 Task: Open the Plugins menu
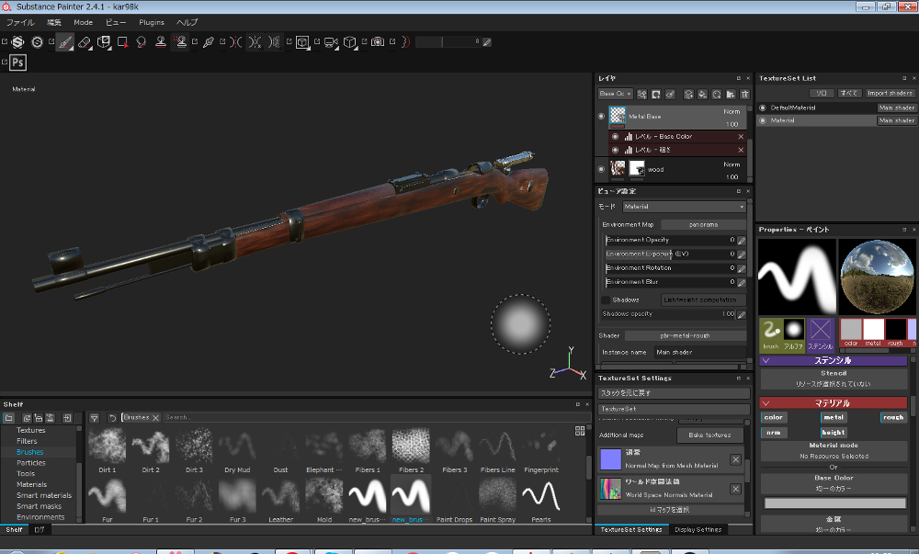[x=152, y=22]
